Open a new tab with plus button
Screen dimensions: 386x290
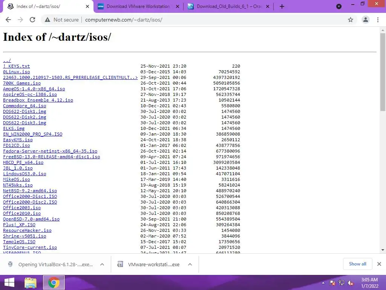coord(282,6)
